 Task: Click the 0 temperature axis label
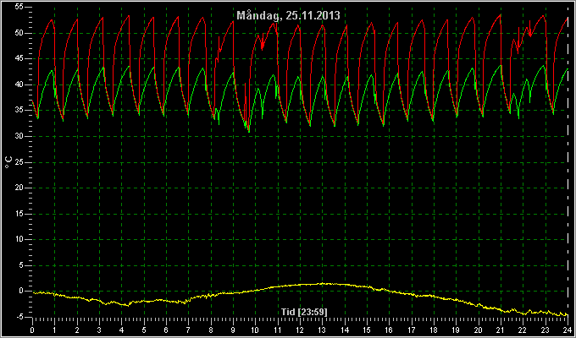[22, 291]
